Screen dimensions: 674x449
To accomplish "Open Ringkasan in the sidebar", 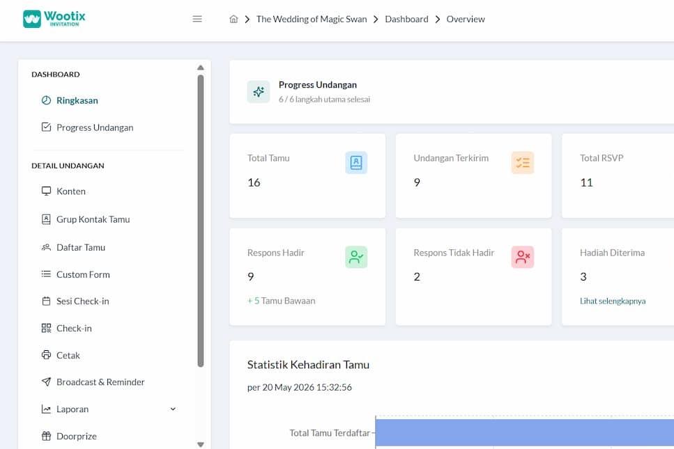I will 77,100.
